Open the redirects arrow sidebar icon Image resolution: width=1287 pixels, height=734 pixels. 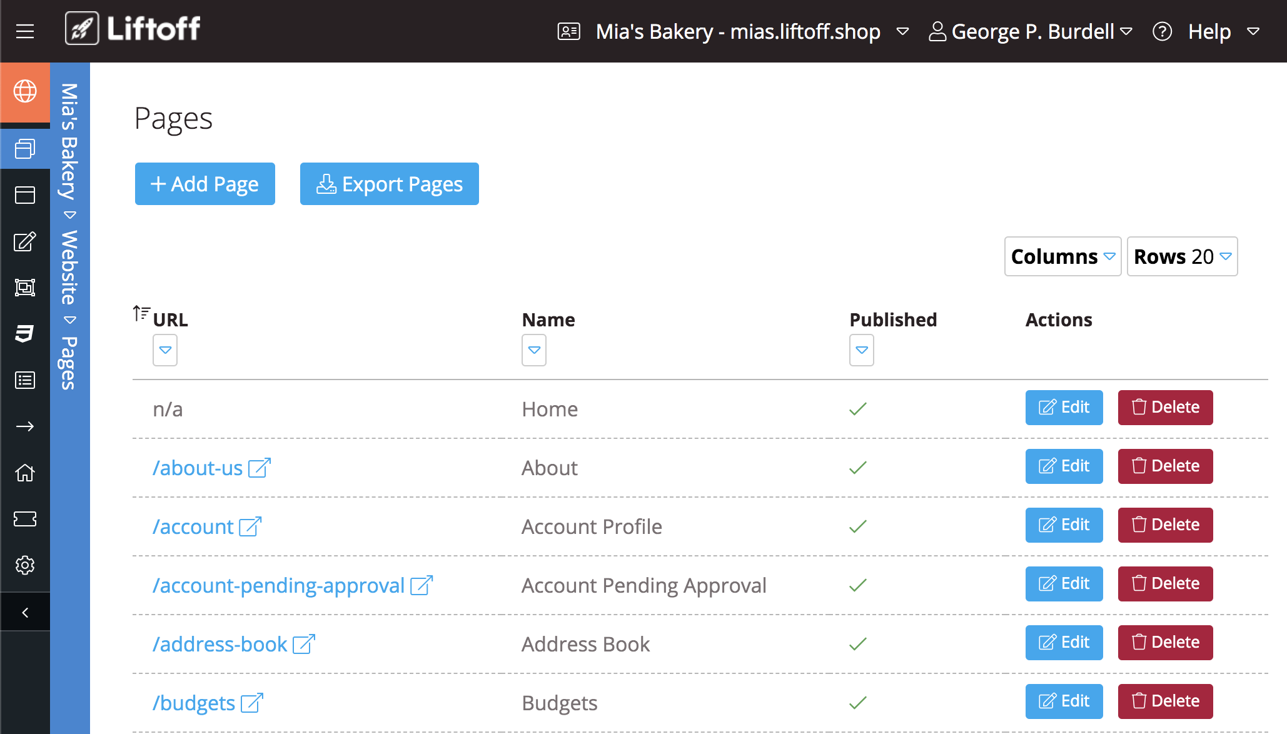pyautogui.click(x=25, y=426)
